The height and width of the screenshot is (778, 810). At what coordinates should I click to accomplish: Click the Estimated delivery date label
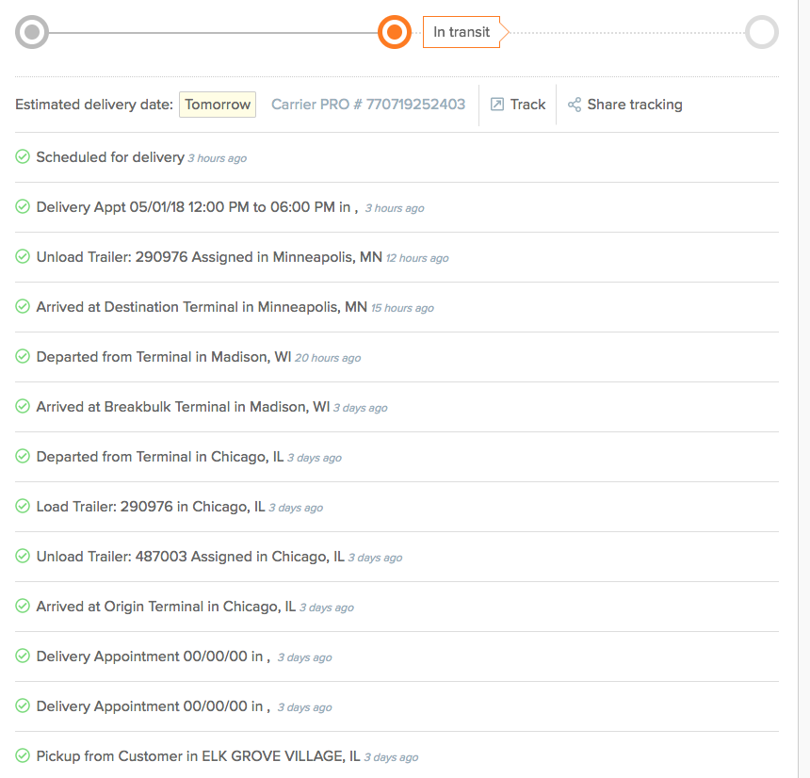point(94,105)
